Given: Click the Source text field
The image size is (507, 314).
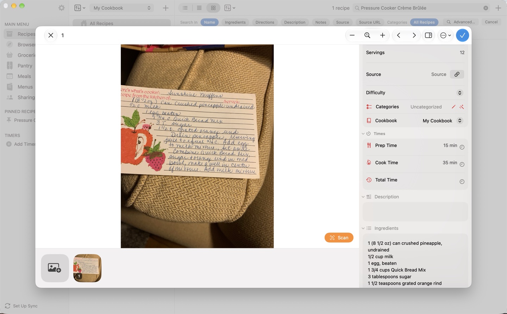Looking at the screenshot, I should pyautogui.click(x=438, y=74).
